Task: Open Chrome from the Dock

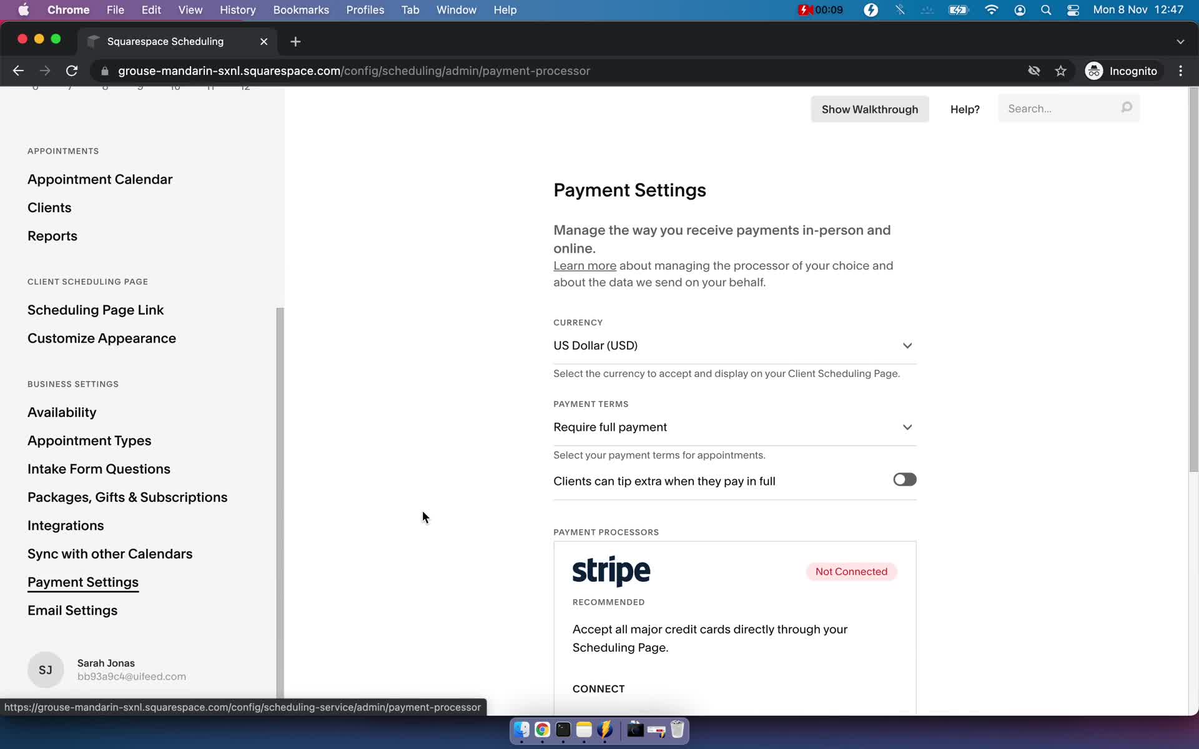Action: click(542, 730)
